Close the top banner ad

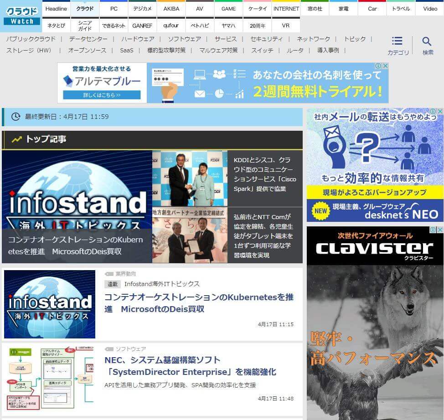[x=385, y=66]
